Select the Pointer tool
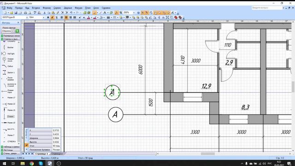The height and width of the screenshot is (166, 295). [94, 13]
